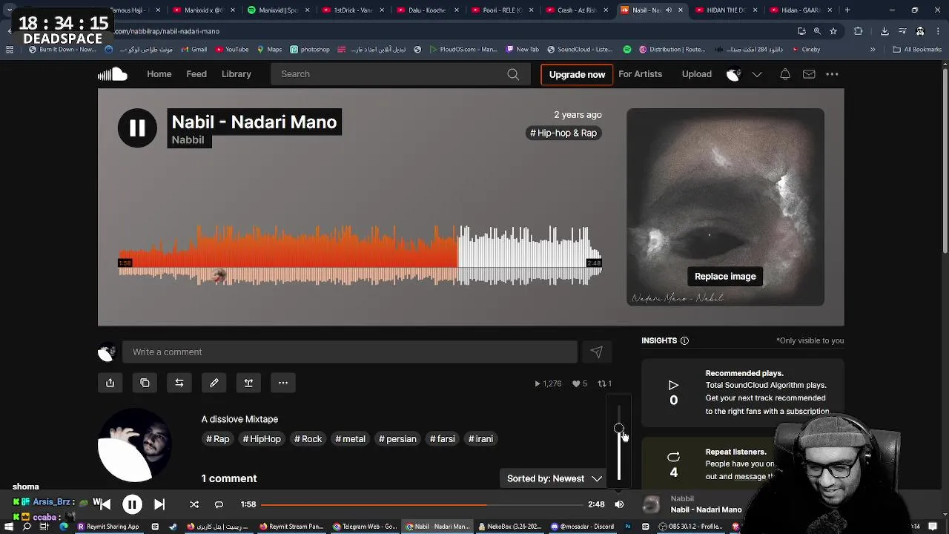Open OBS in the taskbar
This screenshot has height=534, width=949.
click(691, 527)
